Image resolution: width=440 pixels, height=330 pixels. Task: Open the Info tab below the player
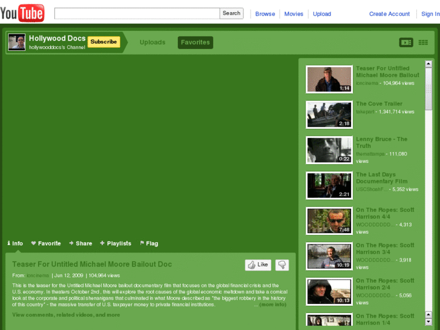tap(15, 243)
